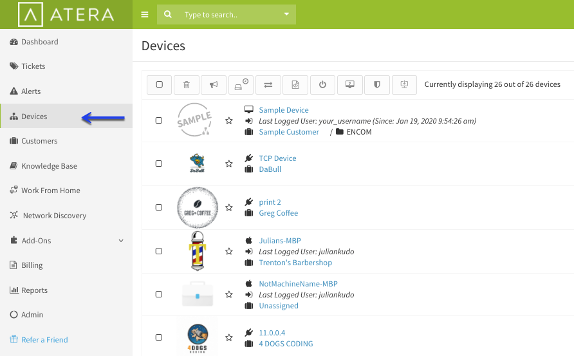Star the Julians-MBP device
Image resolution: width=574 pixels, height=356 pixels.
pyautogui.click(x=229, y=251)
